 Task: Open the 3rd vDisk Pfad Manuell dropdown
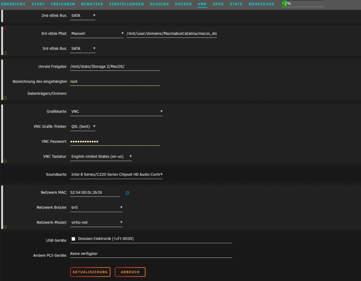pos(97,34)
